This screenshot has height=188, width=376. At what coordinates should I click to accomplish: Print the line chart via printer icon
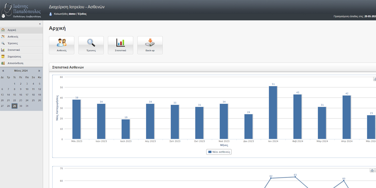(372, 170)
